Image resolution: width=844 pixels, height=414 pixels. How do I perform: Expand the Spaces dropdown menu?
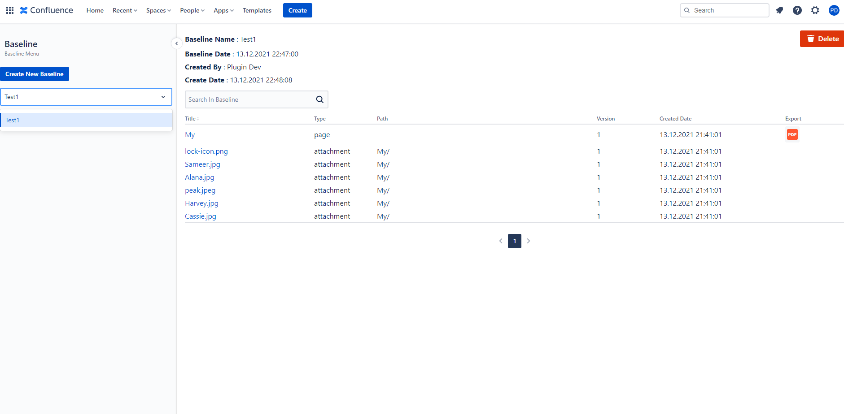coord(158,10)
